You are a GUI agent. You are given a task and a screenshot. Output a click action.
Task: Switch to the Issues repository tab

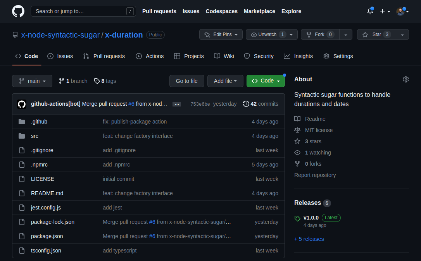coord(60,56)
